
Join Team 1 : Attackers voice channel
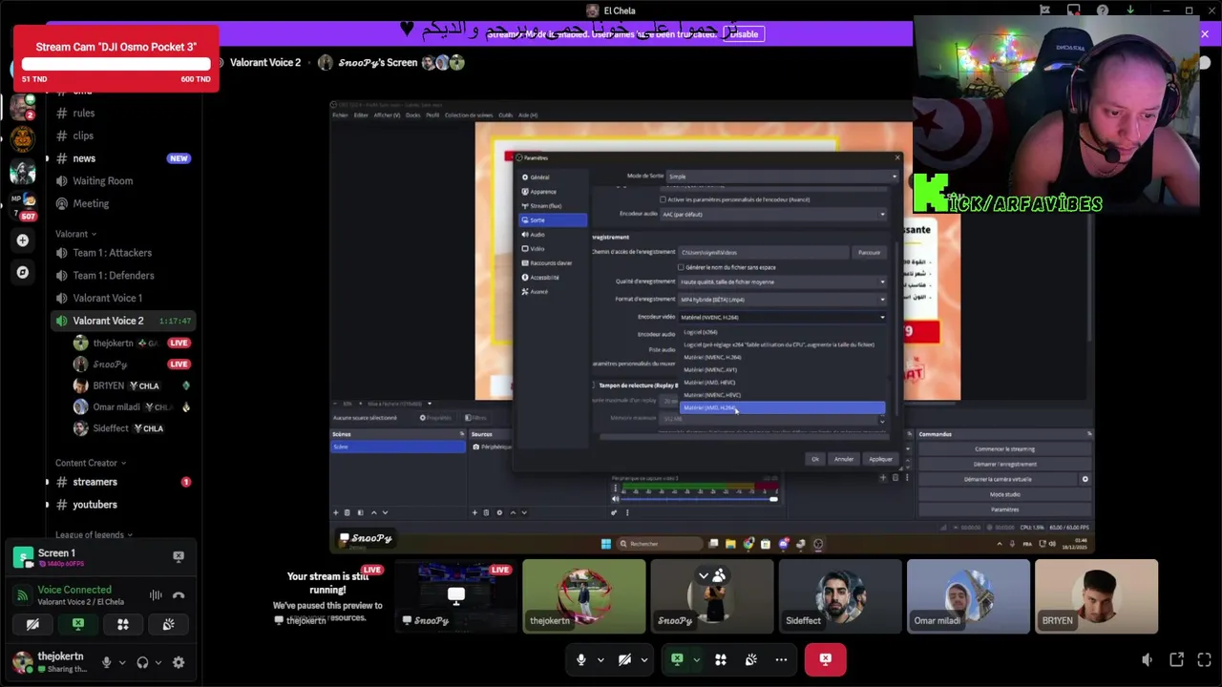coord(122,253)
